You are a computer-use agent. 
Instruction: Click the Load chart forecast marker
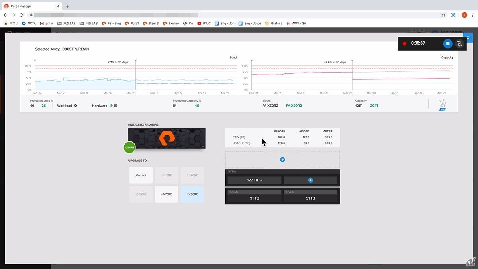click(135, 61)
